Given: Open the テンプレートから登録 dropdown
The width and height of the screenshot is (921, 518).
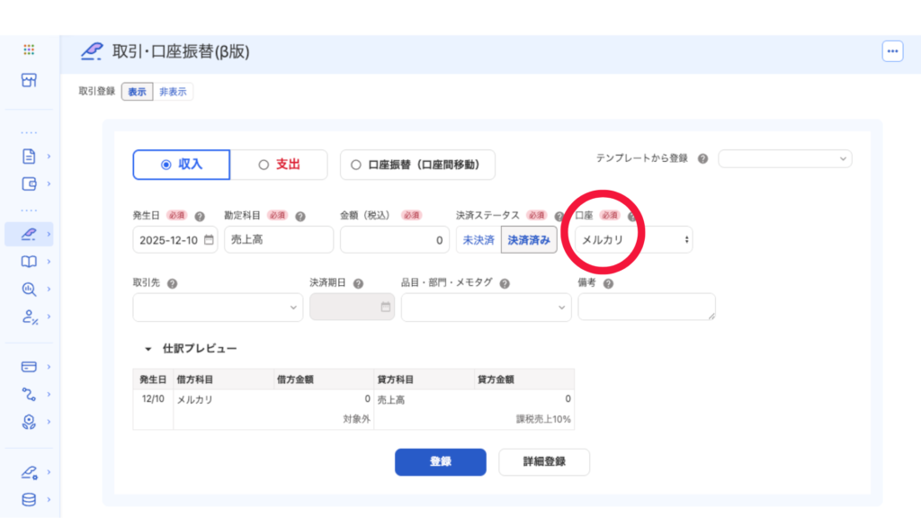Looking at the screenshot, I should pyautogui.click(x=784, y=158).
